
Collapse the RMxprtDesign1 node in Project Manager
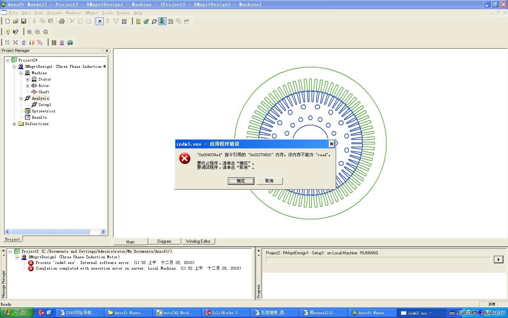(14, 66)
